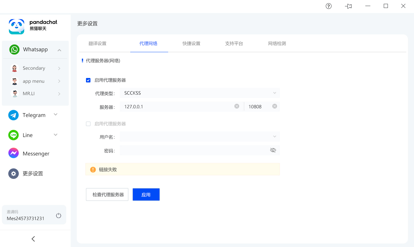
Task: Uncheck the checked 启用代理服务器 checkbox
Action: click(88, 80)
